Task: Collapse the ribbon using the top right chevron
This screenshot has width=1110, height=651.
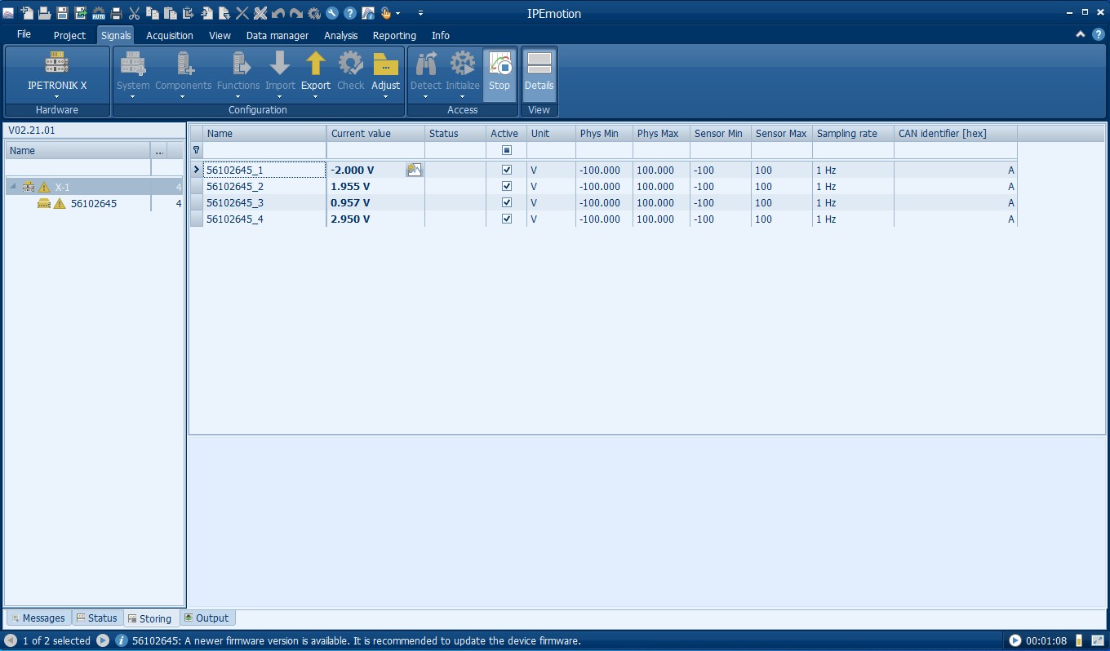Action: click(1081, 34)
